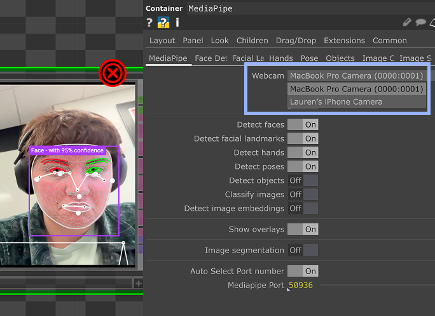Click the Mediapipe Port value 50936

tap(301, 286)
